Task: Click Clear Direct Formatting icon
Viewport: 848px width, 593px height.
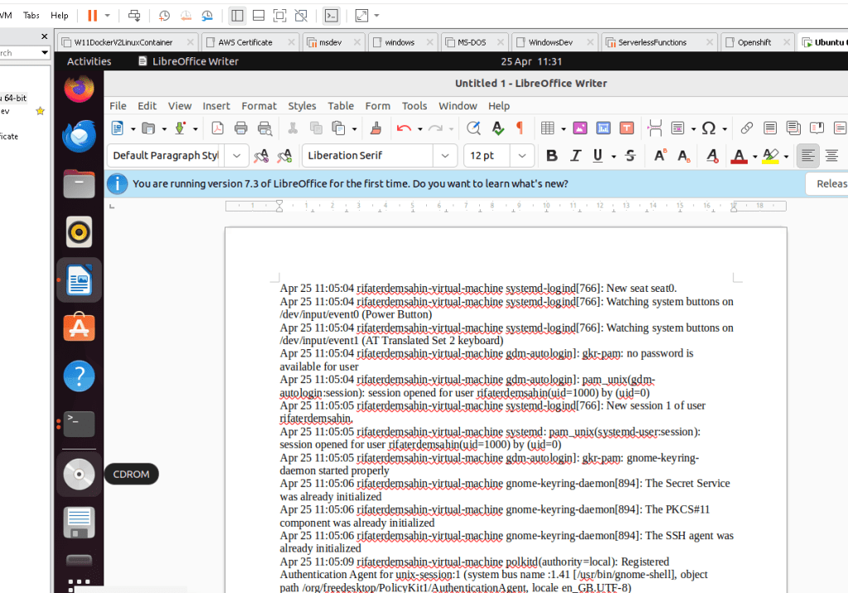Action: [712, 156]
